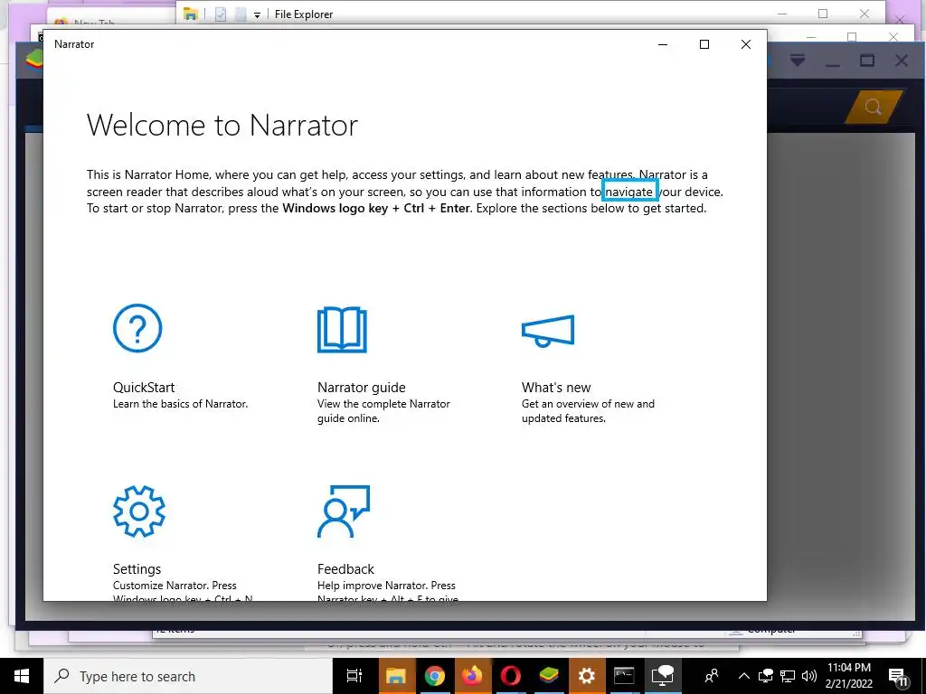Maximize the BlueStacks window

click(867, 61)
